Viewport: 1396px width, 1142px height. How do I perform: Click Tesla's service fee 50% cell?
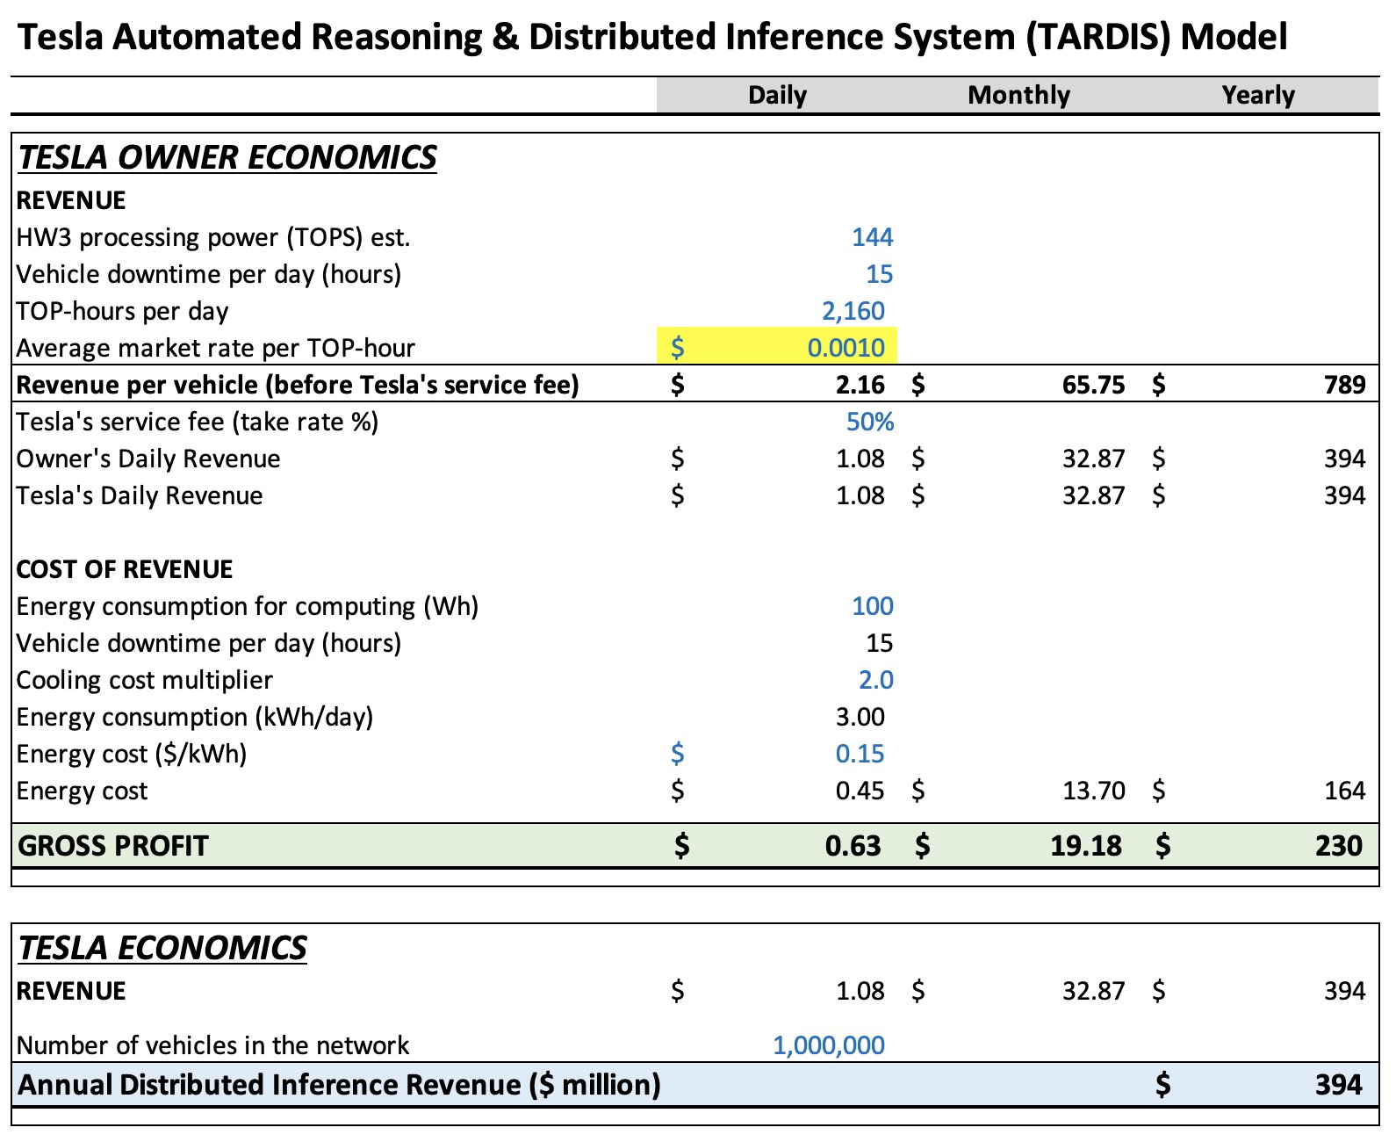[x=869, y=422]
